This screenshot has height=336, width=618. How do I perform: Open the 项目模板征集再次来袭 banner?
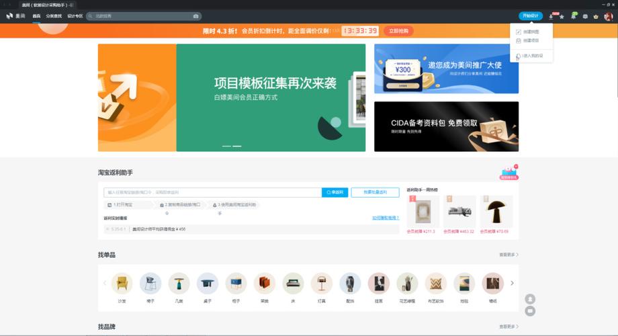pyautogui.click(x=271, y=97)
